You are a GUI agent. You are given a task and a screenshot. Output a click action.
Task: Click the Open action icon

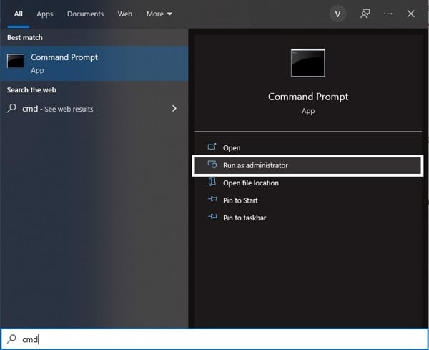coord(212,147)
